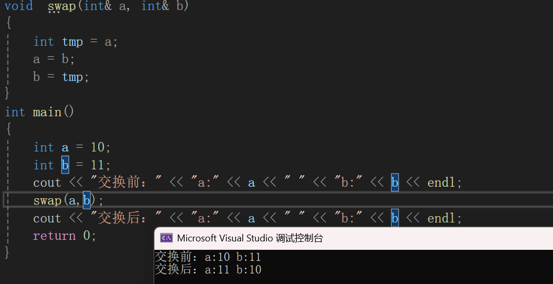Click the void keyword
This screenshot has height=284, width=553.
tap(19, 6)
